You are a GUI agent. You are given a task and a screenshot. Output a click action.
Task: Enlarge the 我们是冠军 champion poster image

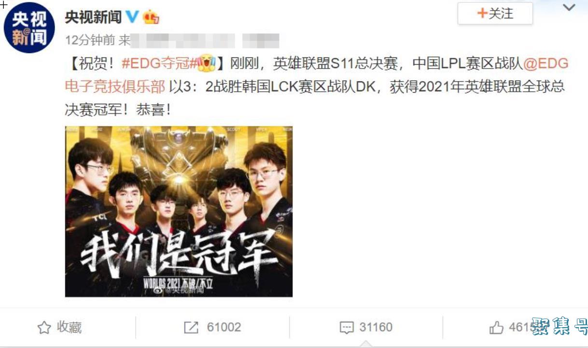179,211
